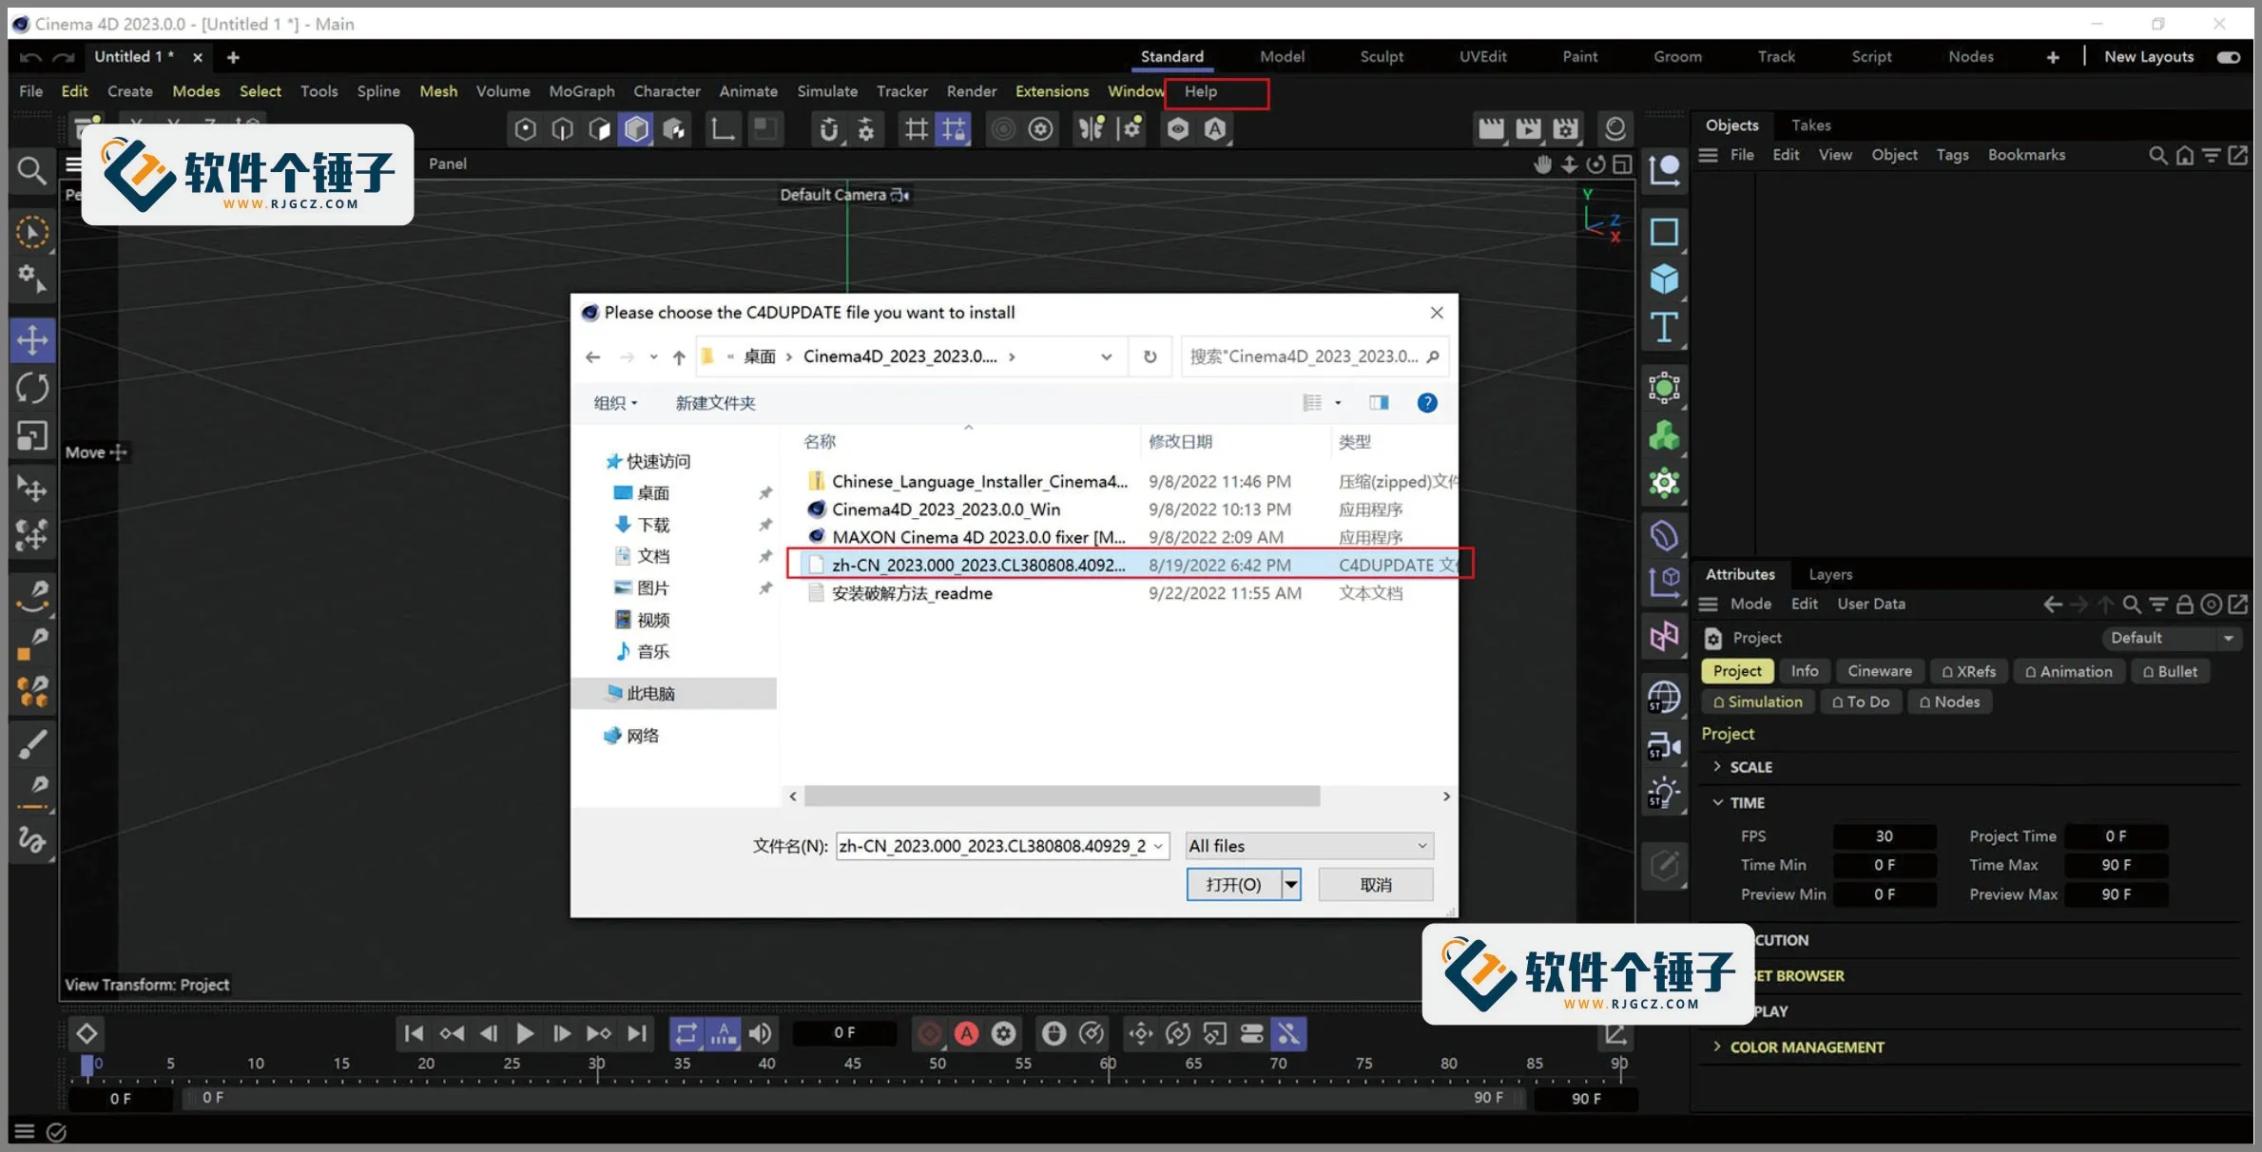Add a Cube primitive object
This screenshot has height=1152, width=2262.
pyautogui.click(x=1663, y=278)
